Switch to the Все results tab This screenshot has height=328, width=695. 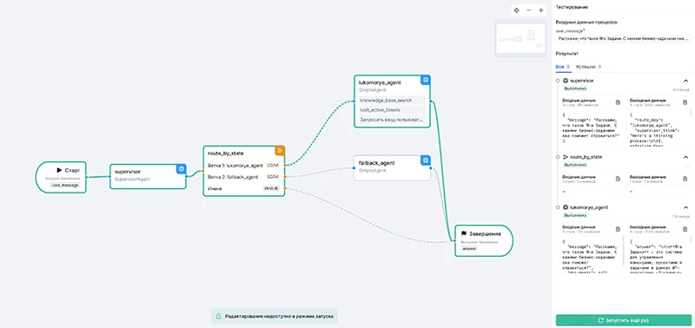pos(562,67)
